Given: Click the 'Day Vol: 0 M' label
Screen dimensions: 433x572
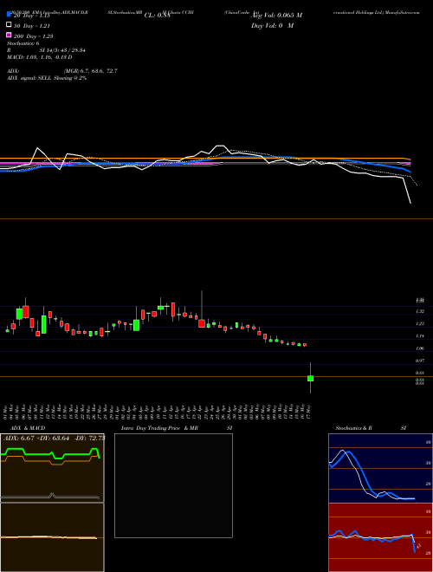Looking at the screenshot, I should [272, 25].
